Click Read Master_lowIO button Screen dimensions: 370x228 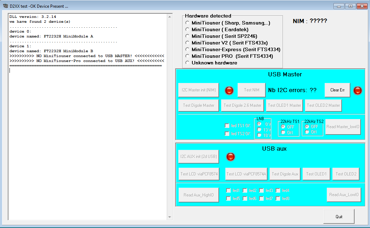pos(343,127)
